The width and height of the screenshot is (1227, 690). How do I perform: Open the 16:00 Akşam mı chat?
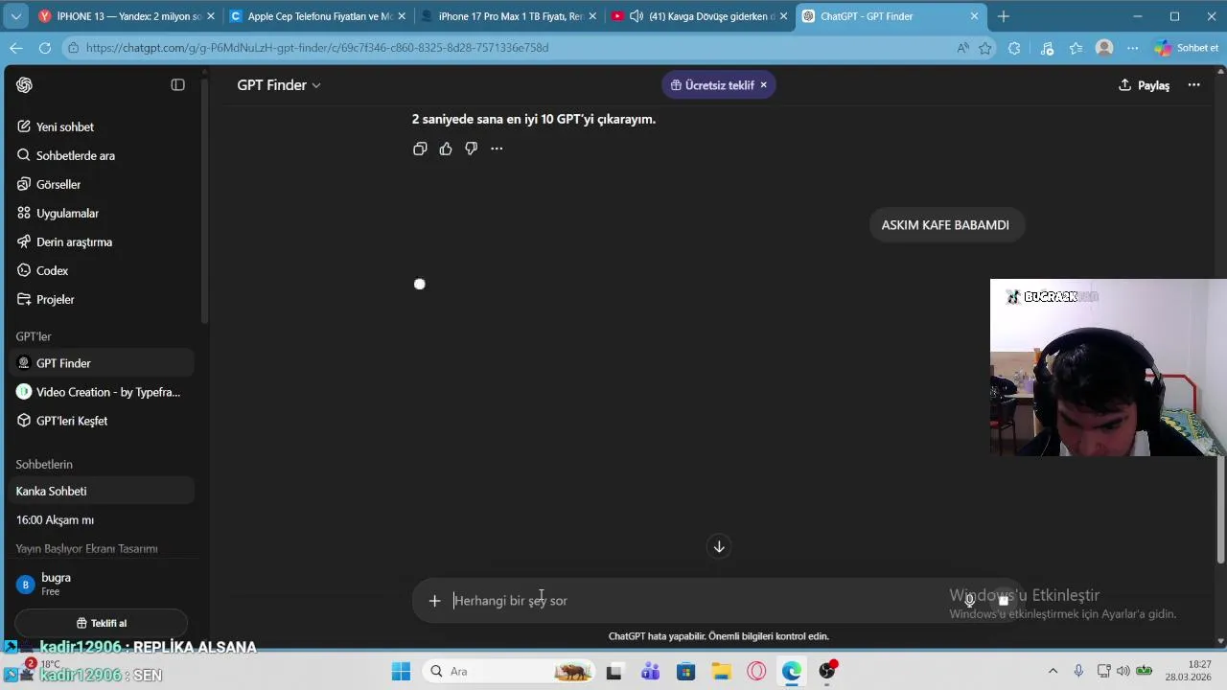coord(100,519)
